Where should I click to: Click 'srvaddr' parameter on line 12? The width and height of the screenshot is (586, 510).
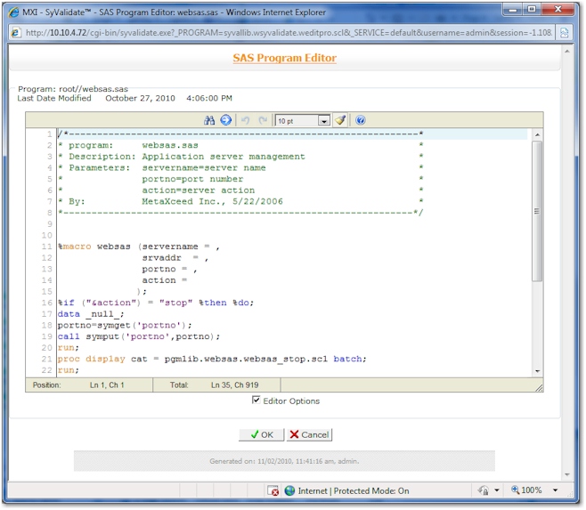pyautogui.click(x=161, y=258)
